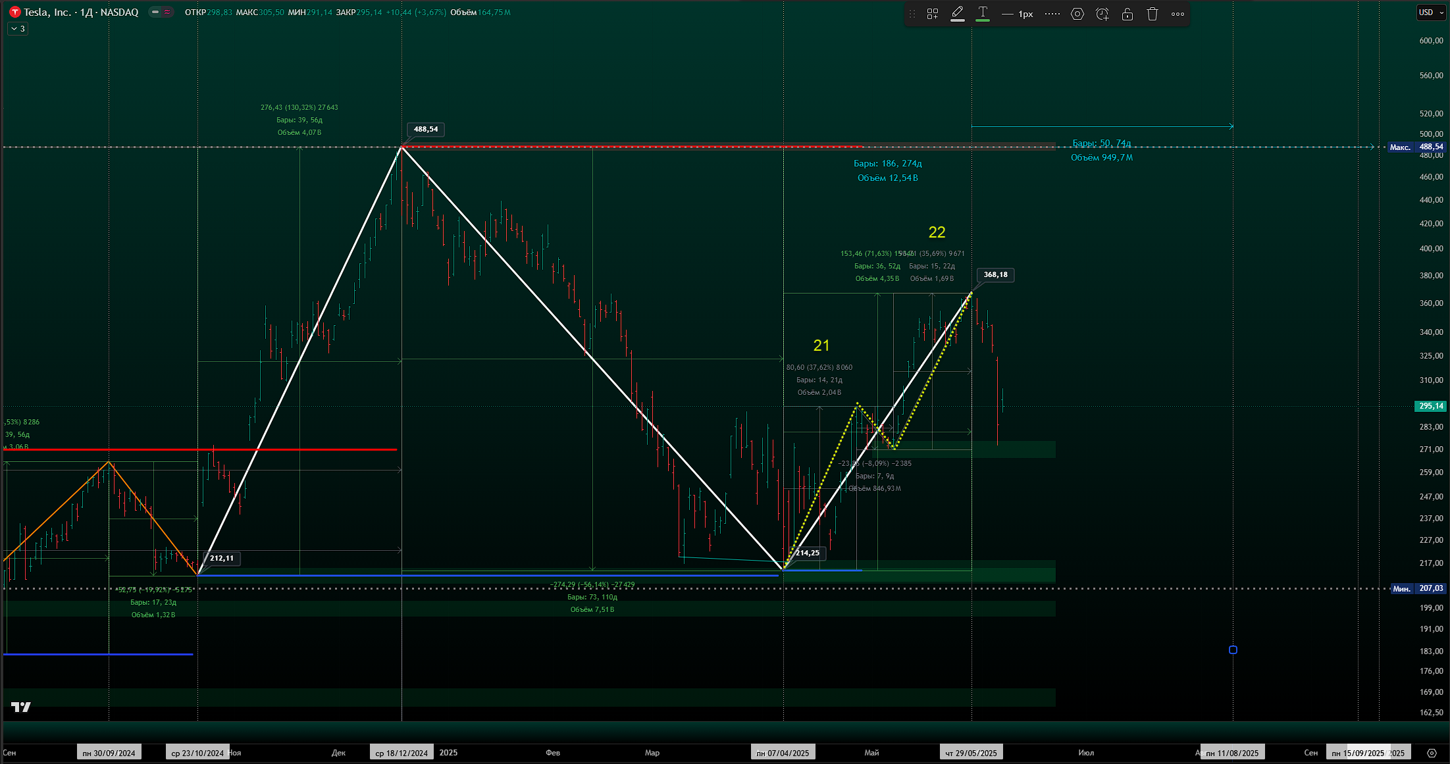
Task: Click date label пн 11/08/2025
Action: pyautogui.click(x=1232, y=753)
